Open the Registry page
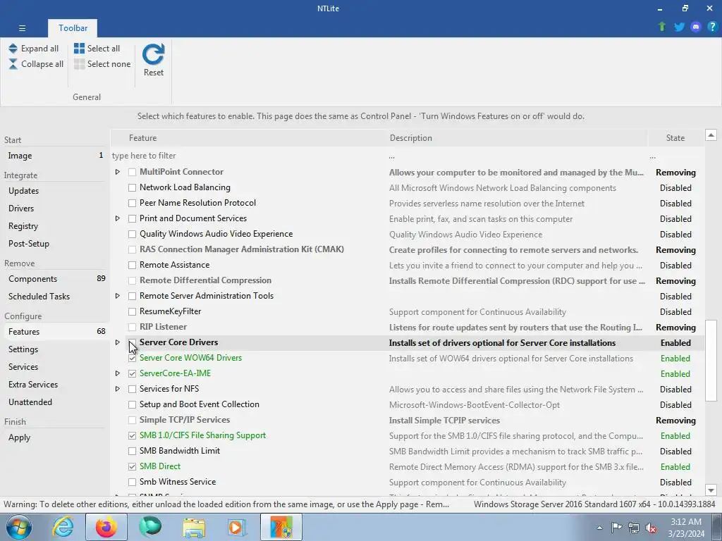Screen dimensions: 722x541 click(x=55, y=226)
